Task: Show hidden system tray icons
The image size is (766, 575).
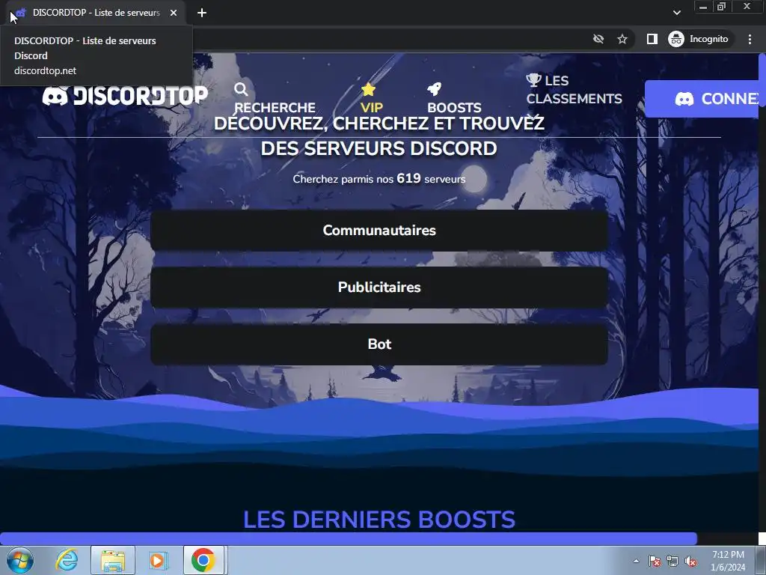Action: (x=636, y=561)
